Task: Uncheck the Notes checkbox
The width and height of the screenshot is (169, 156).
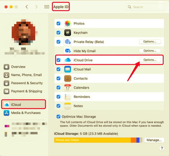Action: coord(58,106)
